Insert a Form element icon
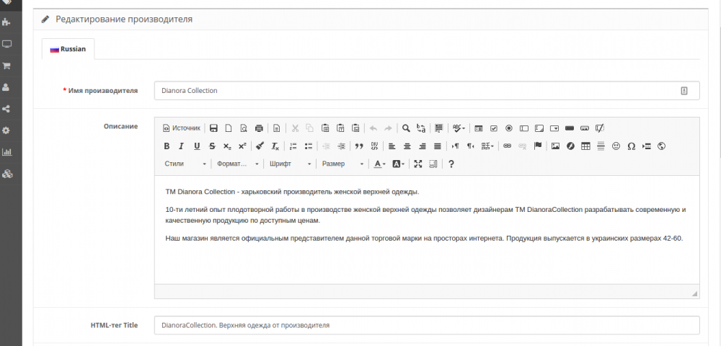721x346 pixels. point(479,128)
